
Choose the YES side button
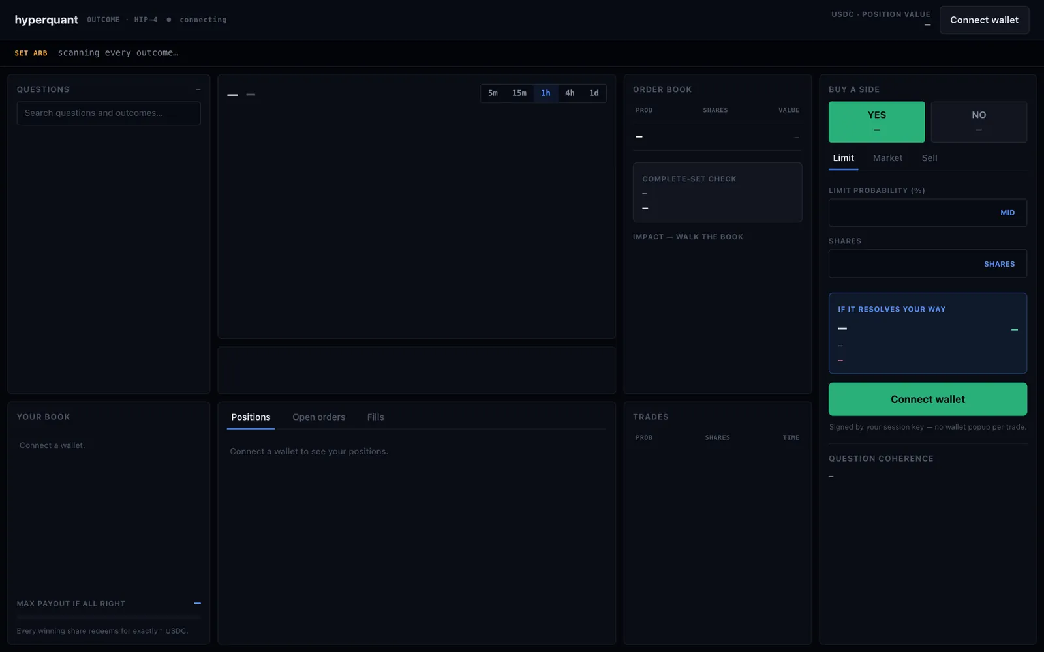point(876,122)
